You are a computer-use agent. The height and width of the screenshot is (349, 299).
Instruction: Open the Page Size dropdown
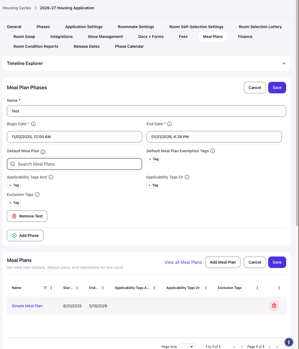[187, 346]
